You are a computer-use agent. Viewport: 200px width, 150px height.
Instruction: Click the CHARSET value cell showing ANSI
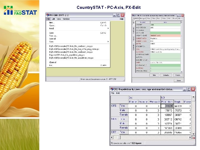click(x=165, y=25)
